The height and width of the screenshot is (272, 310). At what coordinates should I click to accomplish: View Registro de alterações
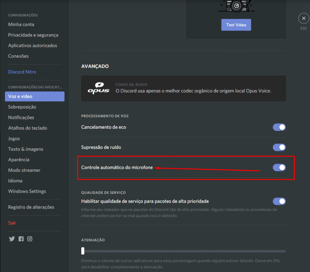pos(31,207)
